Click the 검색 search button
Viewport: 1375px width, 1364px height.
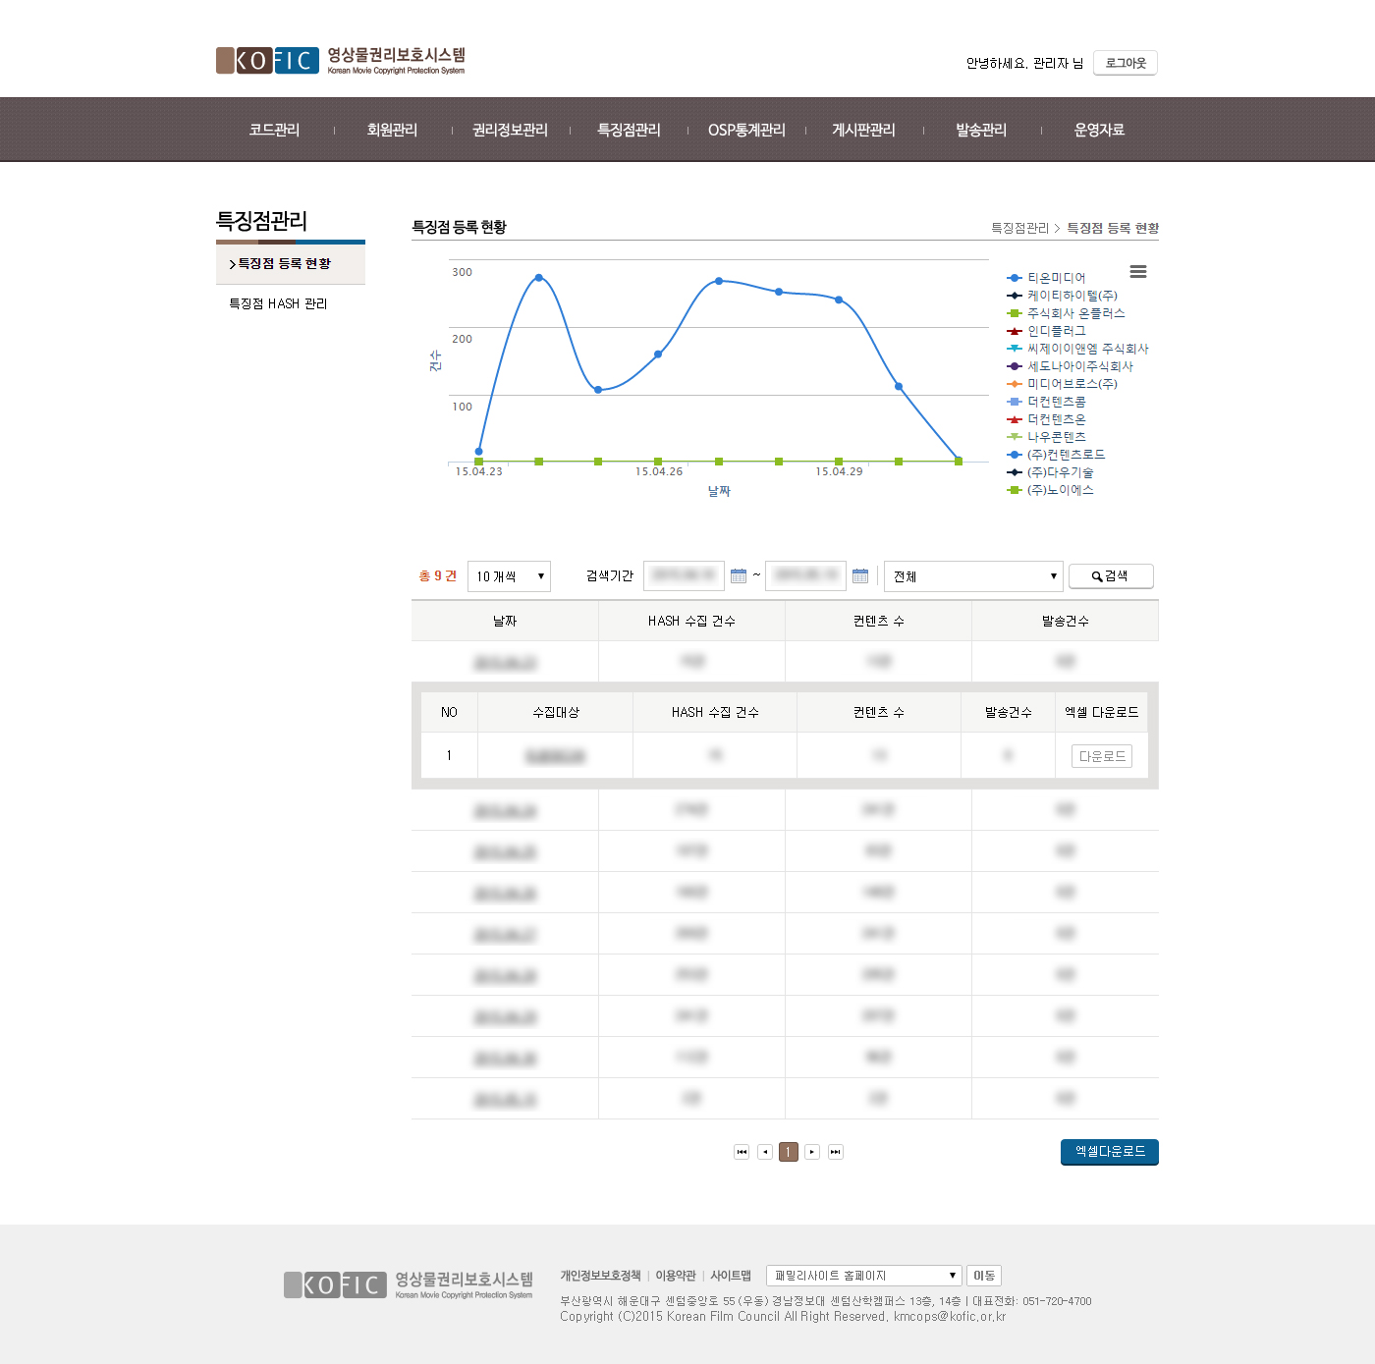coord(1110,576)
